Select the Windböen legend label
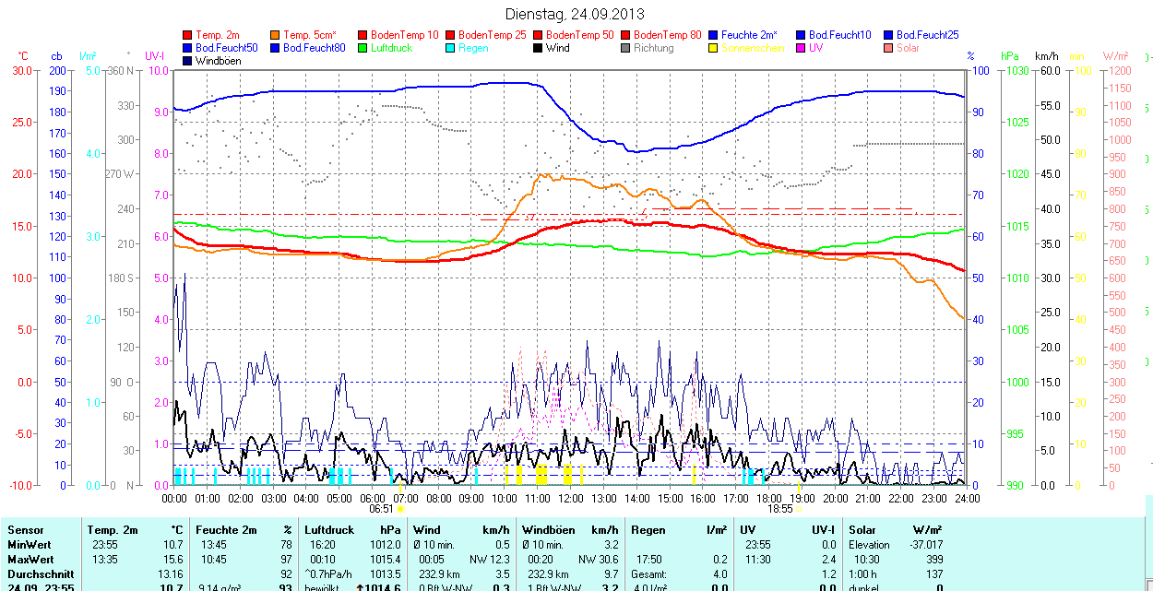Screen dimensions: 1153x591 (x=220, y=61)
